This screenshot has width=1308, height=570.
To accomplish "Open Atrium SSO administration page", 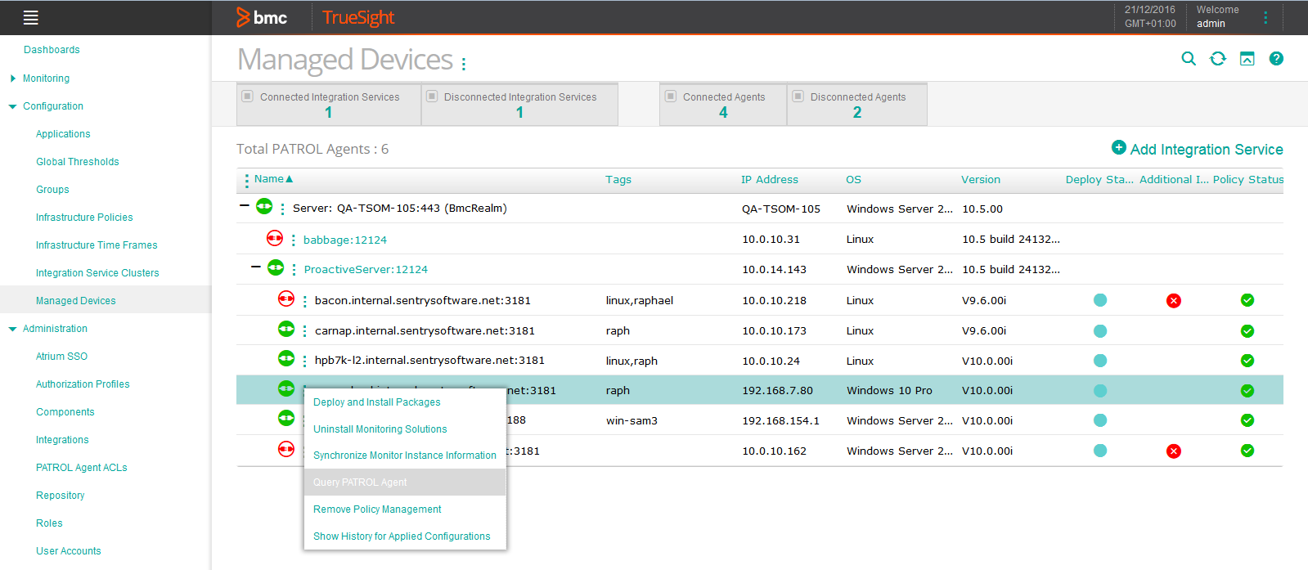I will click(61, 357).
